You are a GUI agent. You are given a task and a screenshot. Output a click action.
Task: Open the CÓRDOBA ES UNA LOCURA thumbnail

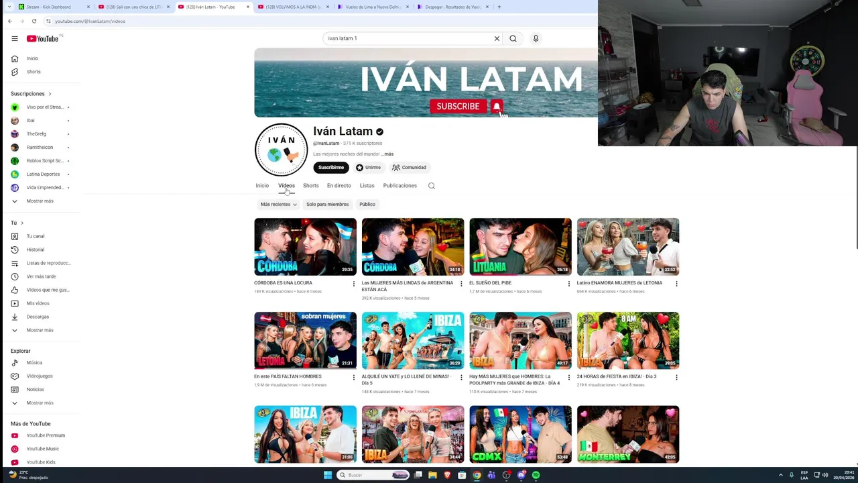click(x=305, y=247)
